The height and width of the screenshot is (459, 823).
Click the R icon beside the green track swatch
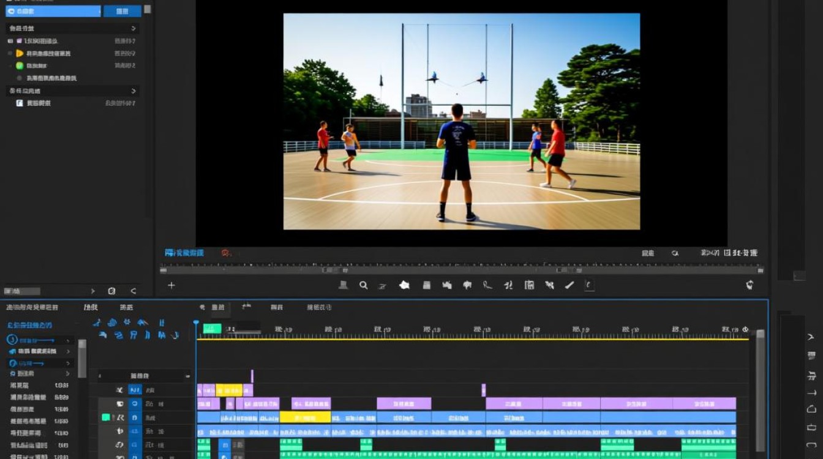(121, 417)
